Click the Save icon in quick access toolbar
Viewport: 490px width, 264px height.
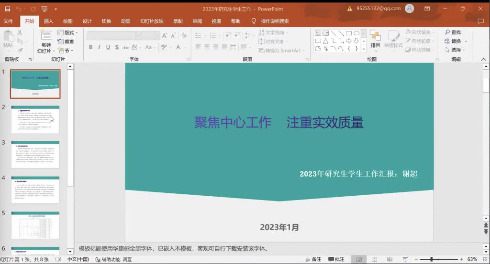tap(8, 9)
